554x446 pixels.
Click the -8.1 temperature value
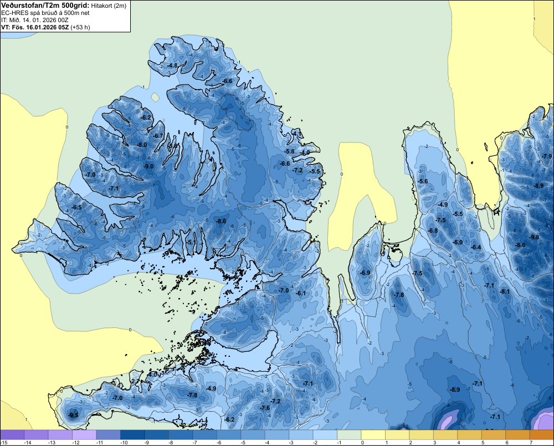tap(505, 291)
